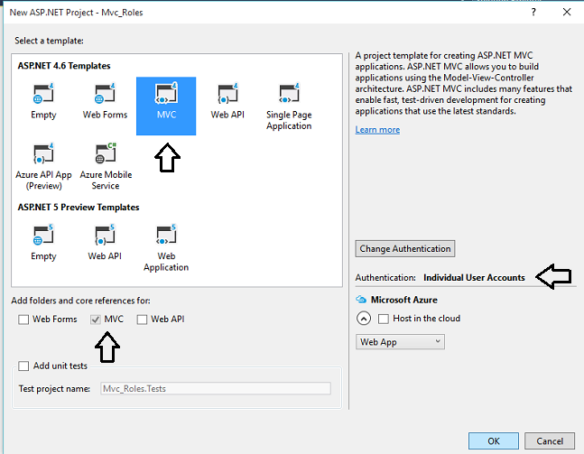This screenshot has height=454, width=584.
Task: Click the Select a template label
Action: pyautogui.click(x=49, y=41)
